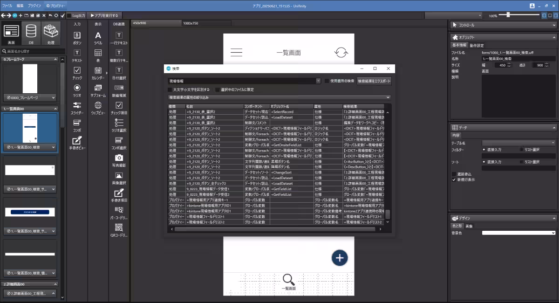Open the search term dropdown arrow
The height and width of the screenshot is (303, 559).
point(319,81)
